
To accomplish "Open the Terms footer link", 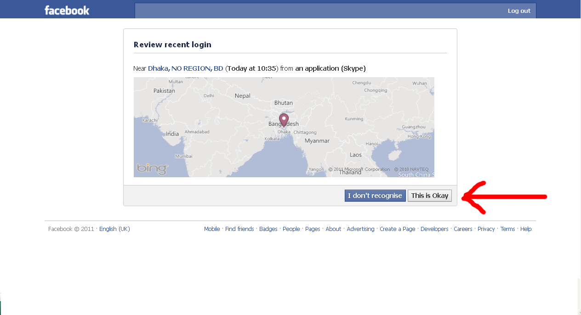I will click(508, 229).
